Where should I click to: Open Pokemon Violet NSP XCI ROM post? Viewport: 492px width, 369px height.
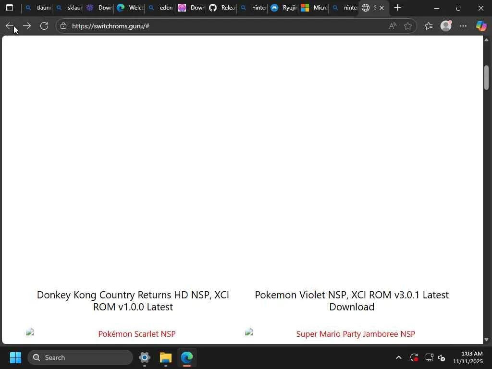(352, 301)
